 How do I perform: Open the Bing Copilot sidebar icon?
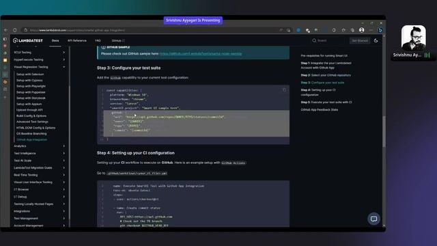380,30
